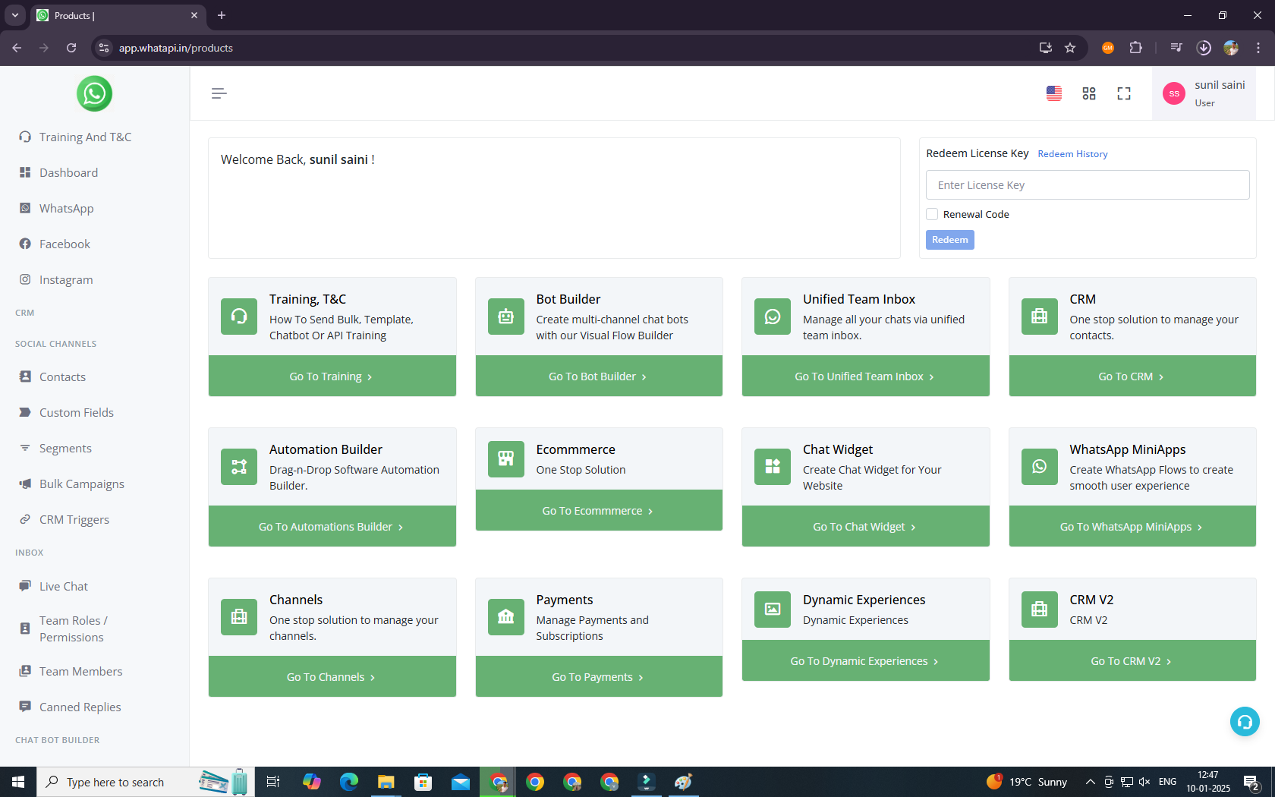Click the Dynamic Experiences image icon
The width and height of the screenshot is (1275, 797).
pos(773,610)
